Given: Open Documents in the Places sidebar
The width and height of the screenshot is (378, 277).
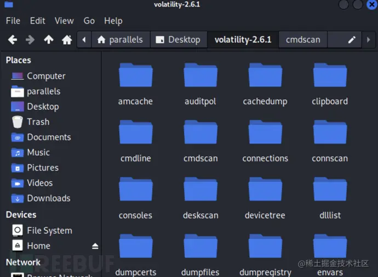Looking at the screenshot, I should pos(41,137).
